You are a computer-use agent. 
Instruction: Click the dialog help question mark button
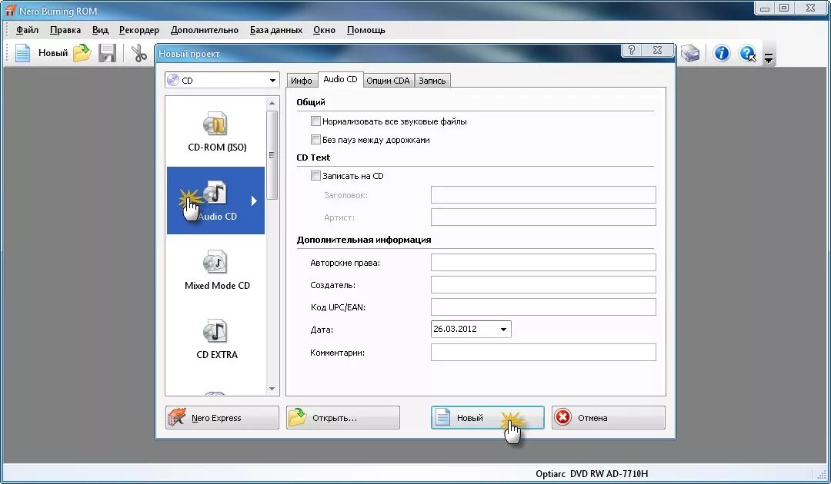coord(631,50)
